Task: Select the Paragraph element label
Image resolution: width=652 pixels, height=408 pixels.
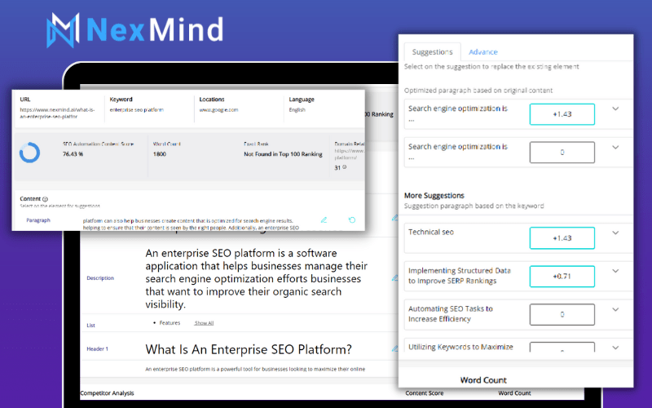Action: [x=38, y=220]
